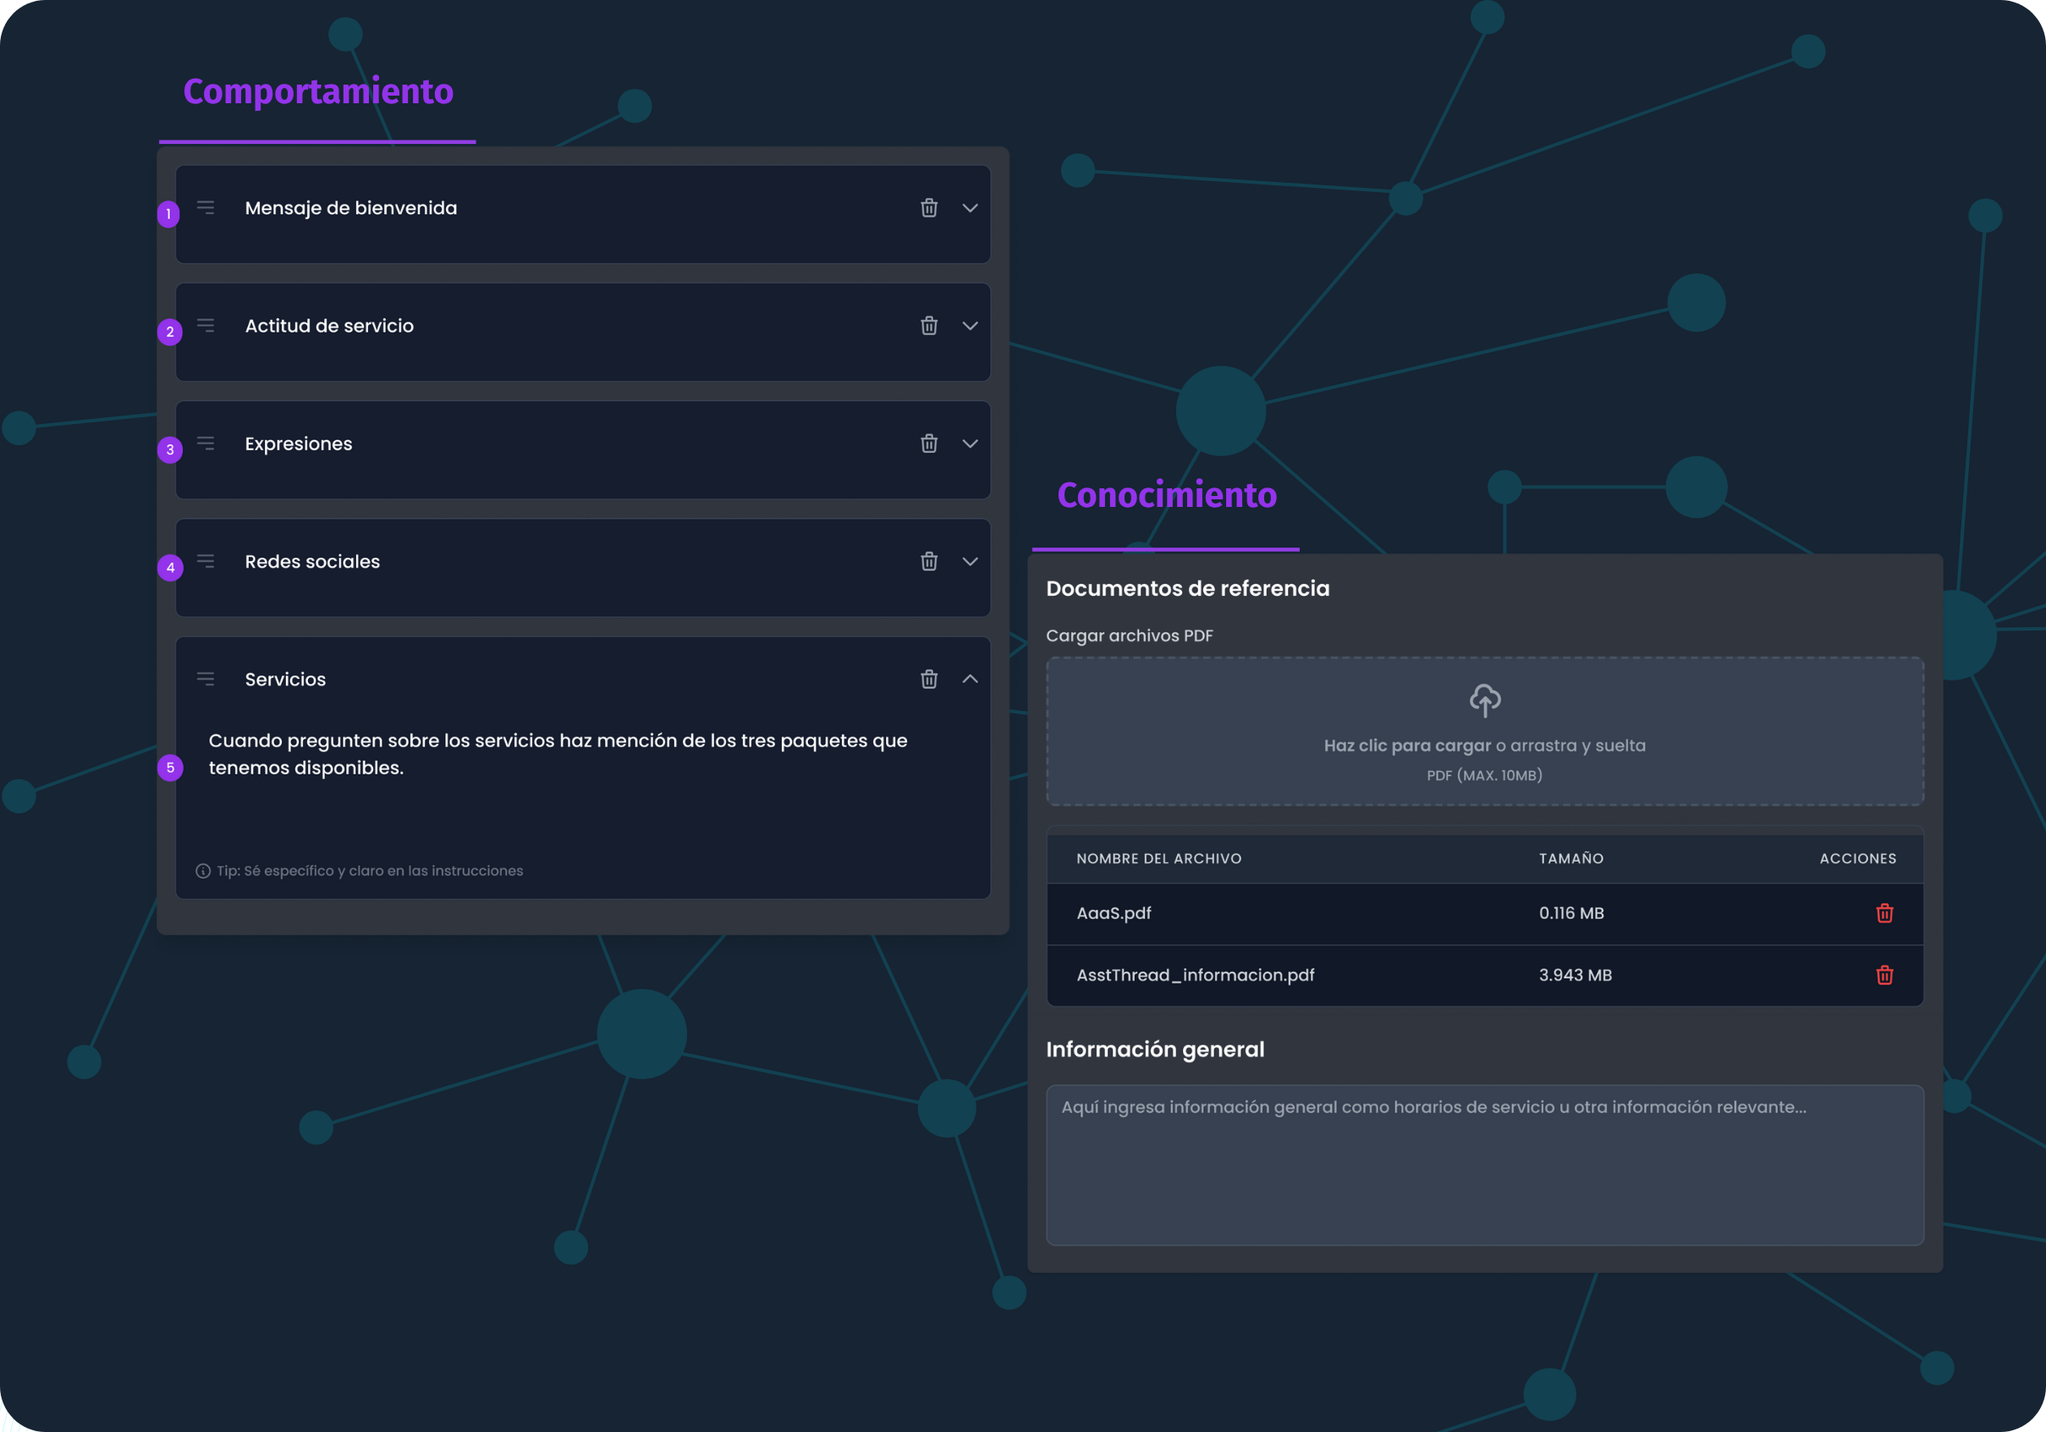Click the info icon next to the tip
Screen dimensions: 2046x1432
click(x=203, y=871)
